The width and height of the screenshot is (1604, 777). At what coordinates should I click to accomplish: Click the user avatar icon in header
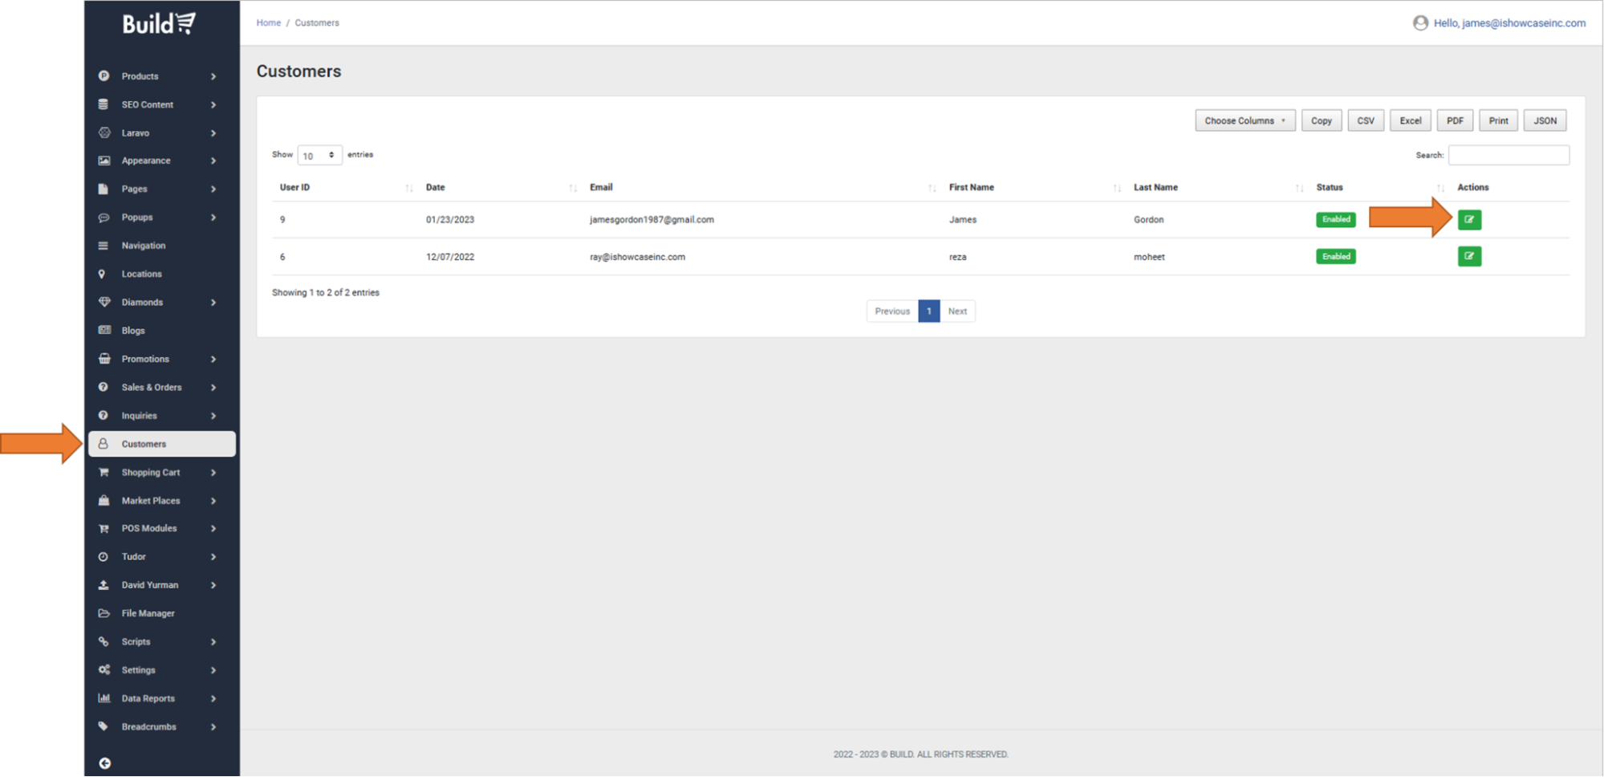click(x=1419, y=23)
